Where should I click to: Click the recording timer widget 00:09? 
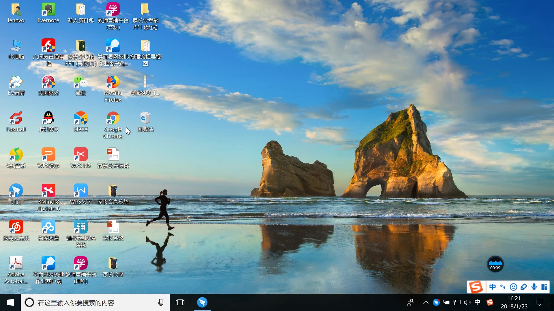[495, 264]
